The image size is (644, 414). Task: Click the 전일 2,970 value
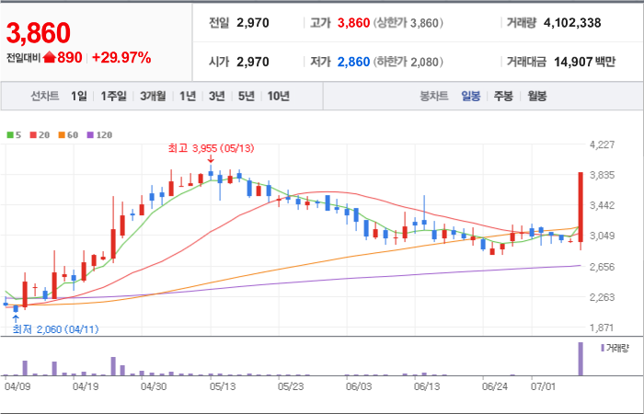click(x=253, y=23)
